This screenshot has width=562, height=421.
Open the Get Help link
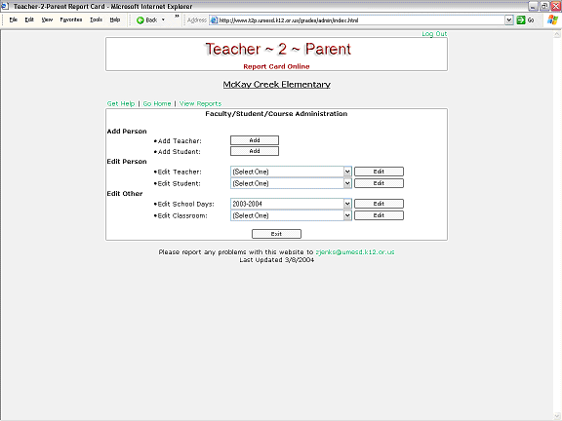coord(121,104)
